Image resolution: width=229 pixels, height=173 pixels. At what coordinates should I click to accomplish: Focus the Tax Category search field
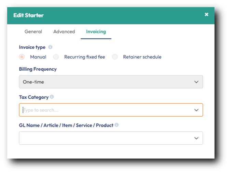coord(103,110)
